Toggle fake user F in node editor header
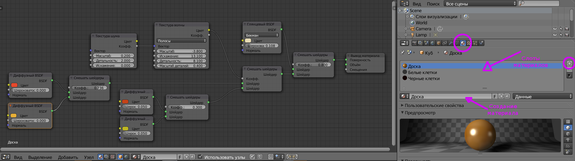This screenshot has height=161, width=575. point(180,157)
